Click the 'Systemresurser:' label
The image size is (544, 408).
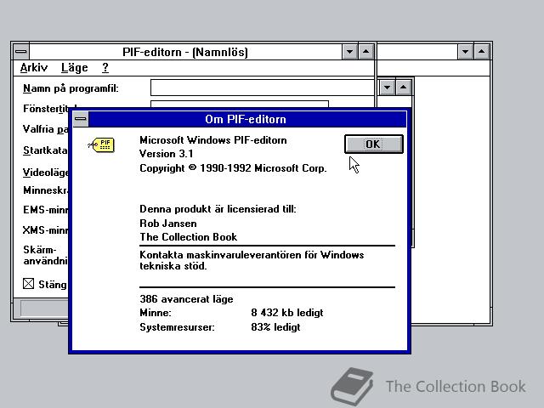click(177, 327)
